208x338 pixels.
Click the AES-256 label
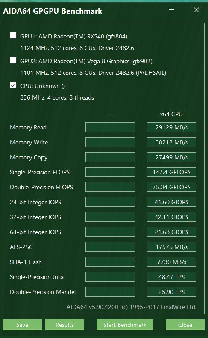coord(21,247)
